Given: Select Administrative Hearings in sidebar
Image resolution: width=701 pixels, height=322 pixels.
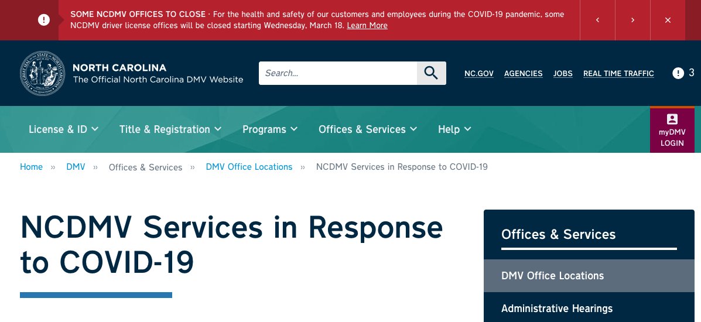Looking at the screenshot, I should (x=589, y=309).
